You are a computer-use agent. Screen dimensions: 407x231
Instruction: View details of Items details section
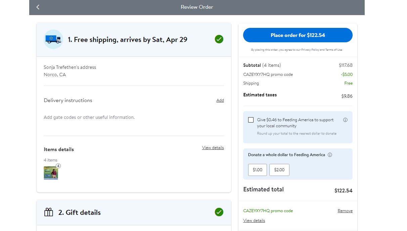tap(213, 148)
